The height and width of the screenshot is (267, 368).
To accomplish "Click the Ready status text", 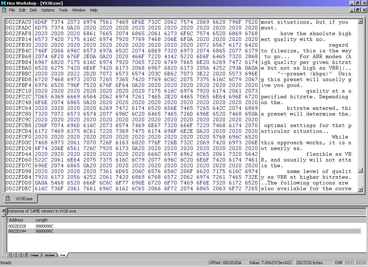I will click(6, 263).
